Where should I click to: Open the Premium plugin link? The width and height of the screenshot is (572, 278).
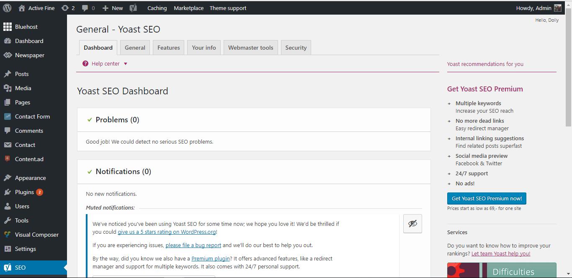pyautogui.click(x=211, y=258)
